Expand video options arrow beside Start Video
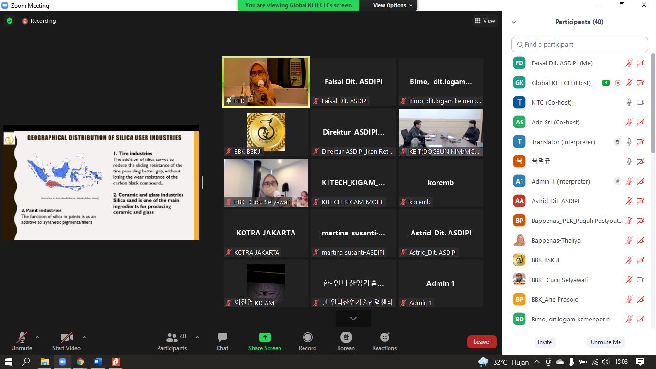 pos(85,337)
